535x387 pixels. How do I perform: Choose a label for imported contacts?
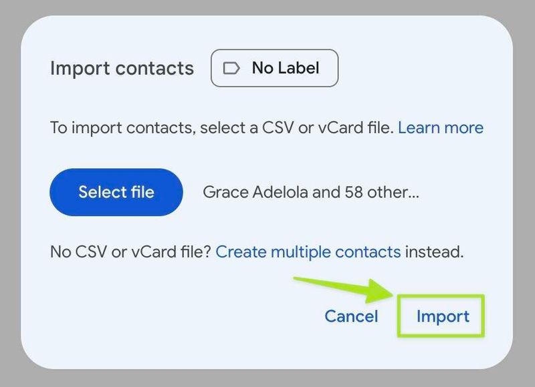(274, 67)
